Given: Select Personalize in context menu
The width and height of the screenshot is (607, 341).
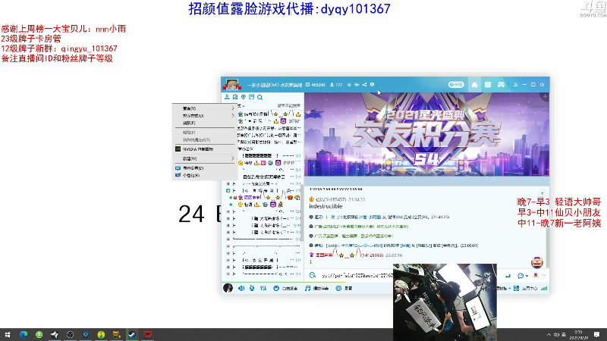Looking at the screenshot, I should (204, 176).
